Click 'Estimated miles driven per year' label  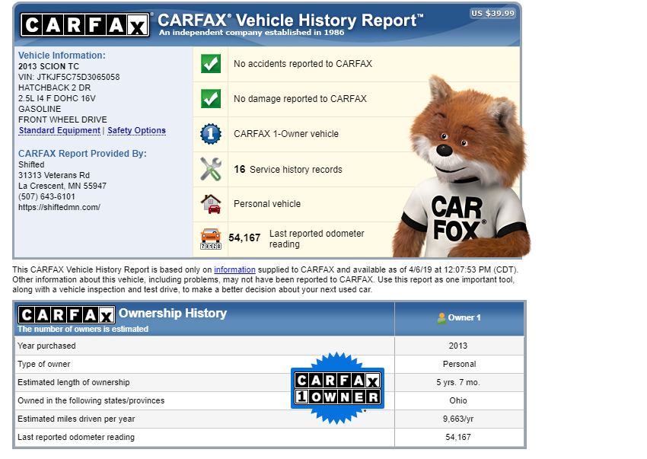[76, 419]
